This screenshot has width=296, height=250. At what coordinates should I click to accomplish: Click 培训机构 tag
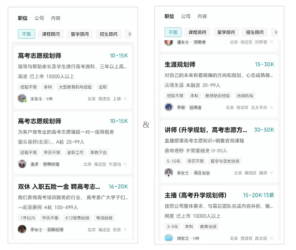pyautogui.click(x=245, y=96)
